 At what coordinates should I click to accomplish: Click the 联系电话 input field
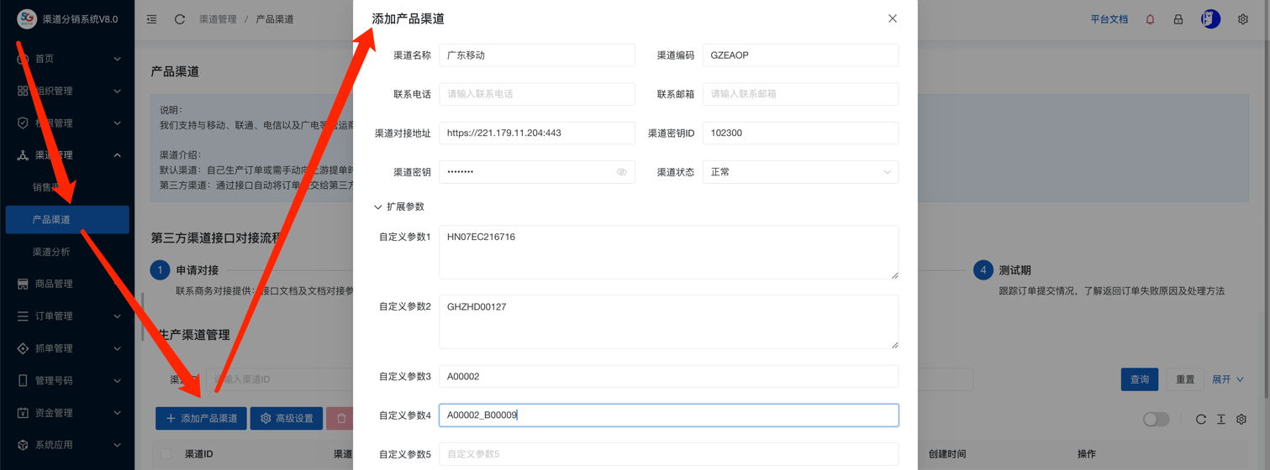[x=536, y=94]
